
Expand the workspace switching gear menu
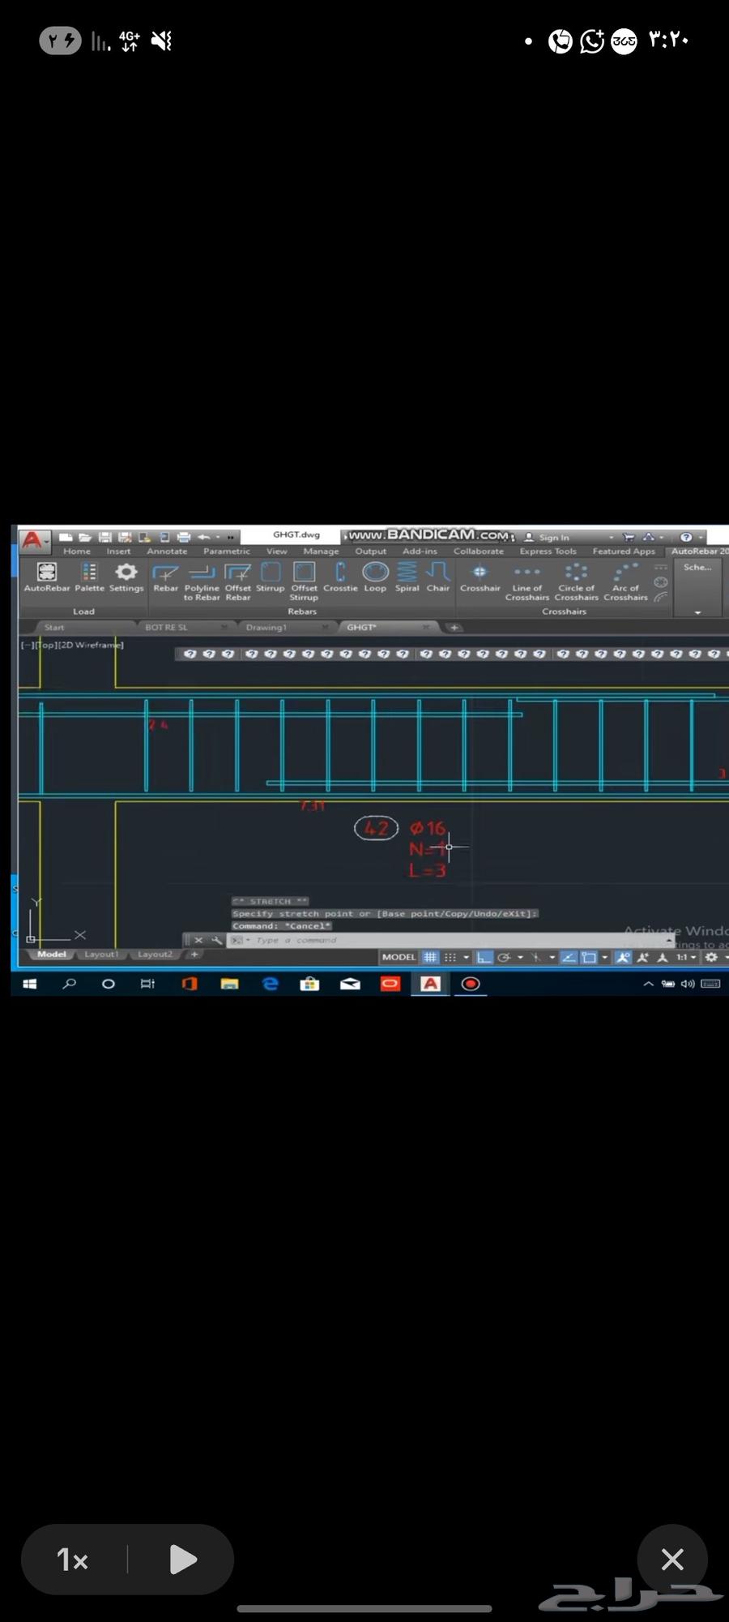(713, 958)
